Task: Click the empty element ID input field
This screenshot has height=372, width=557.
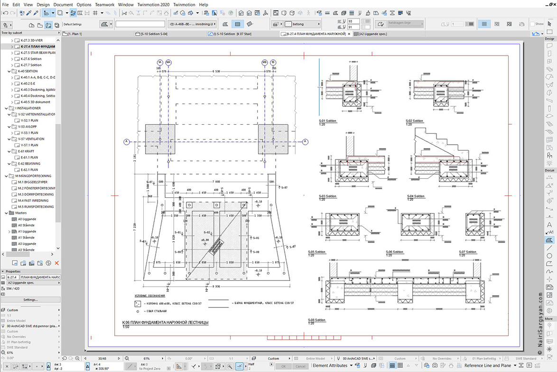Action: tap(140, 24)
